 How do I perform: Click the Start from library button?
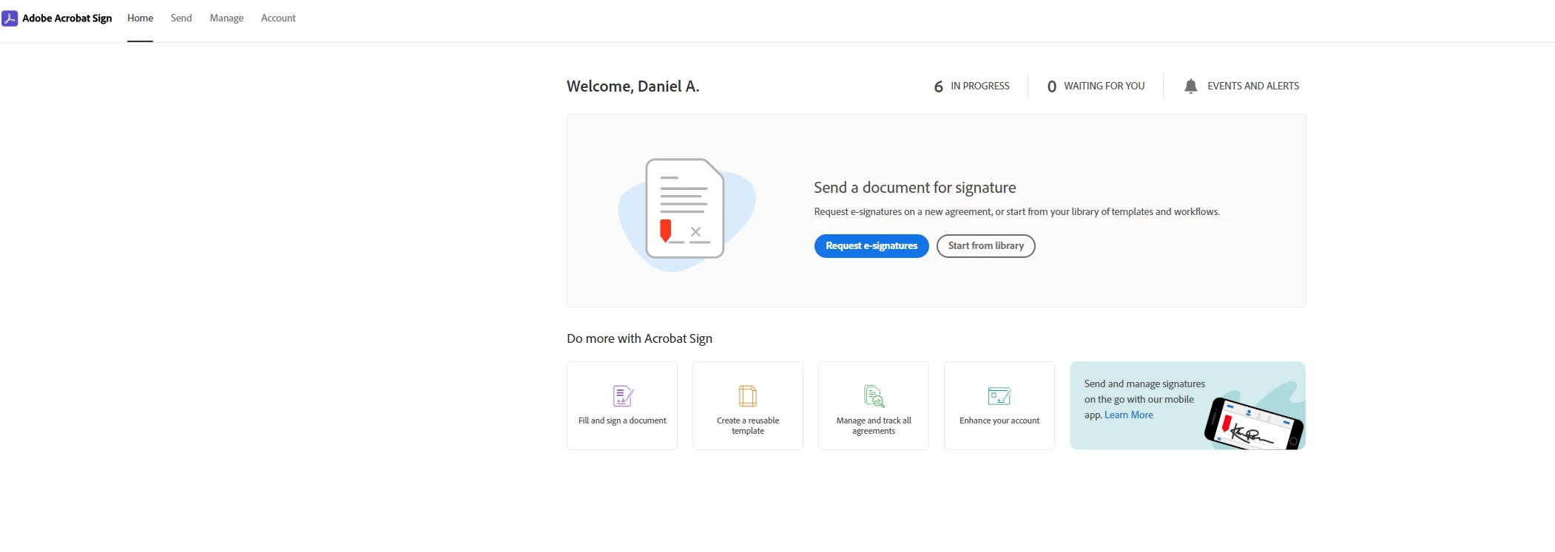point(985,246)
